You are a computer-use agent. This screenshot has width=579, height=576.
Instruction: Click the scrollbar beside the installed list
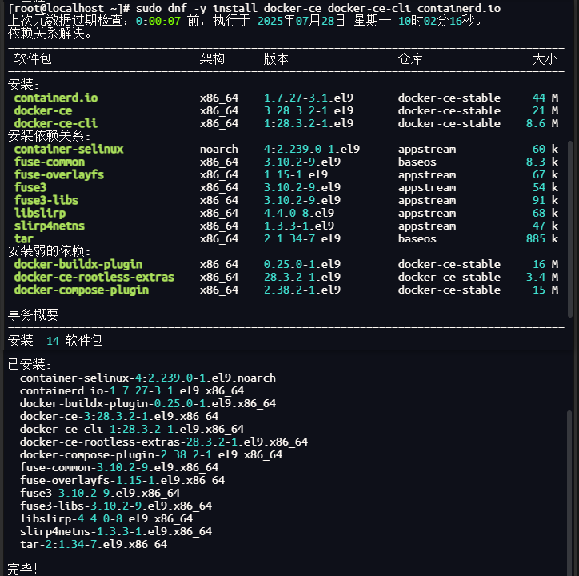click(569, 493)
